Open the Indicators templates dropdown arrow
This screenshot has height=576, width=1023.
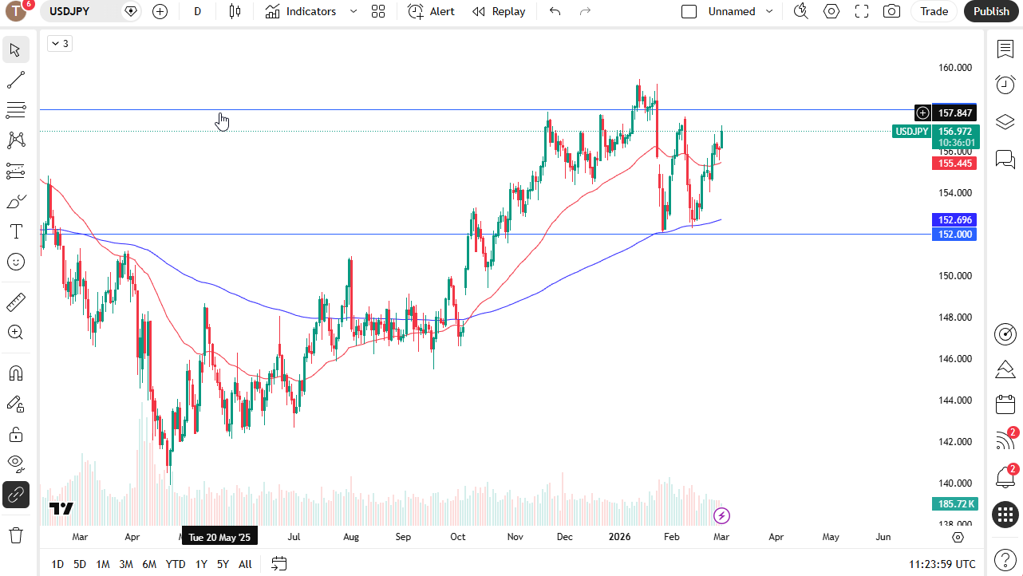coord(354,11)
